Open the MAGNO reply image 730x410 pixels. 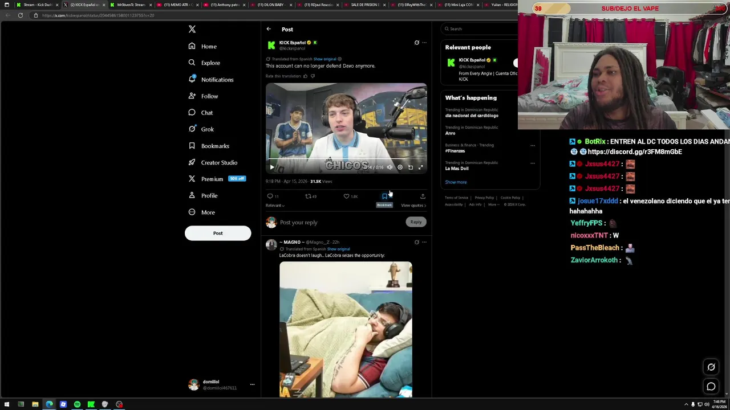click(346, 329)
